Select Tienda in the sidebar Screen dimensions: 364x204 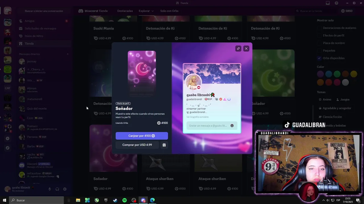(x=43, y=44)
